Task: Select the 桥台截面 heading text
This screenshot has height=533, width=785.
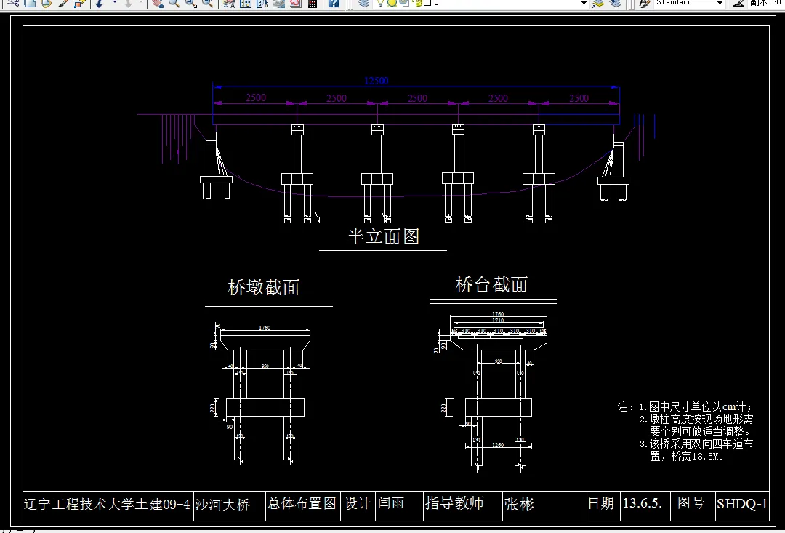Action: click(491, 284)
